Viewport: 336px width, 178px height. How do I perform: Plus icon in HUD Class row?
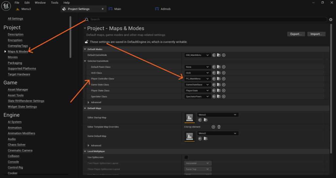(224, 73)
